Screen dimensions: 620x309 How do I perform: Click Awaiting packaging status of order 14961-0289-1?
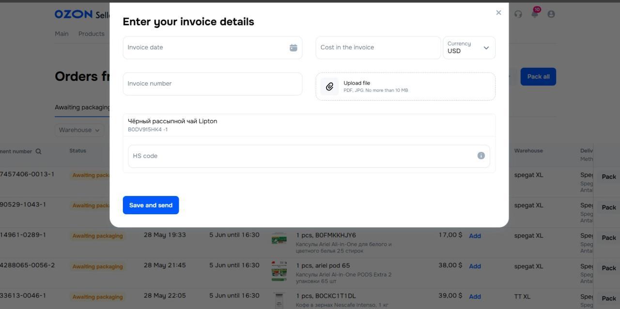pos(97,236)
